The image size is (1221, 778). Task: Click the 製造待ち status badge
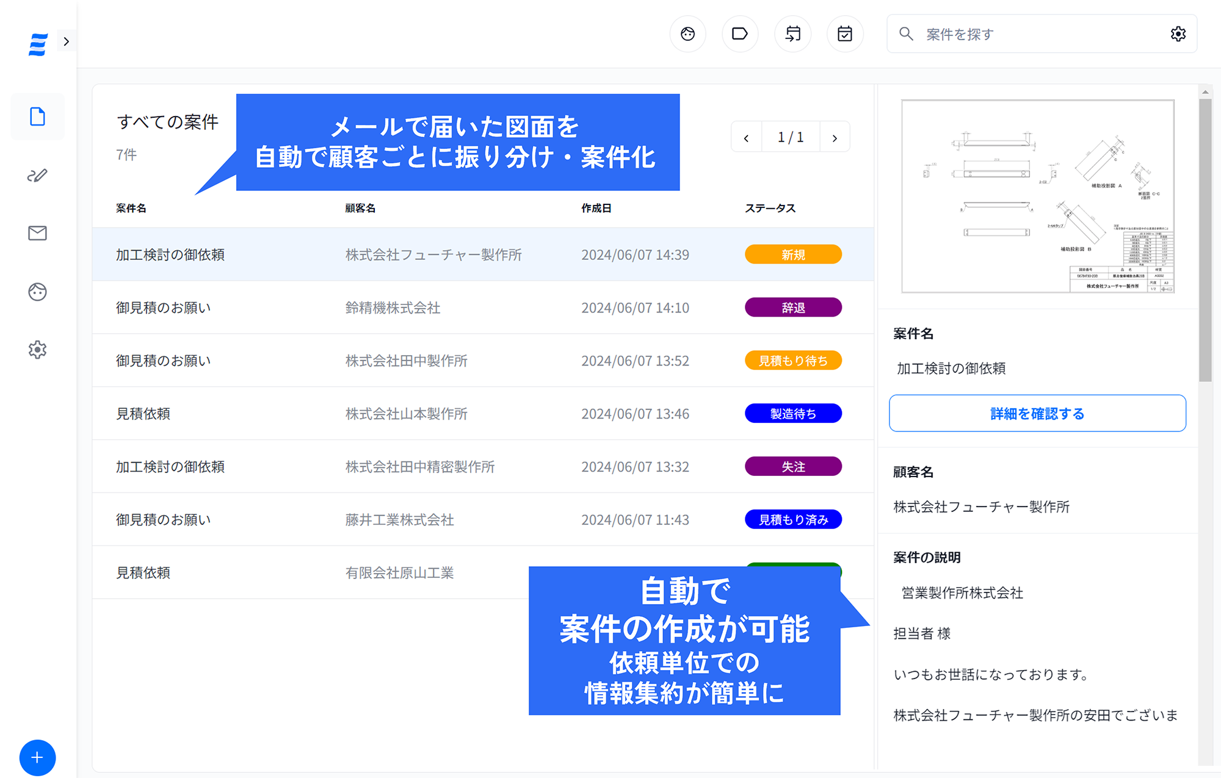(793, 414)
